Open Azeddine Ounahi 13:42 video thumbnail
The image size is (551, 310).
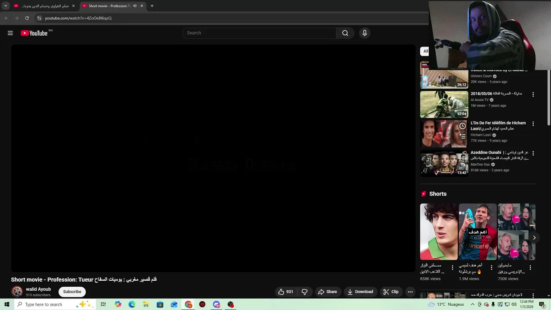pos(444,163)
